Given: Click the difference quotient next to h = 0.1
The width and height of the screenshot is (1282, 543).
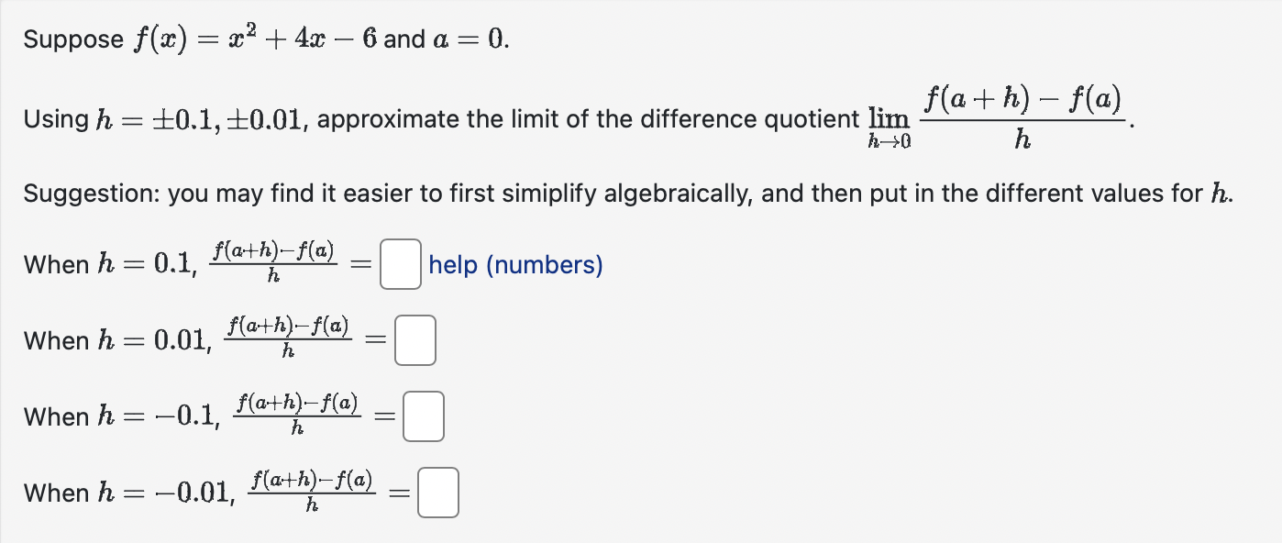Looking at the screenshot, I should point(273,263).
